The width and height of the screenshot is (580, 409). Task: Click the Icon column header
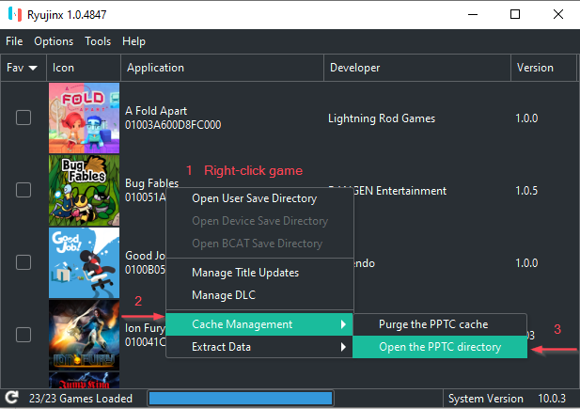pyautogui.click(x=84, y=68)
